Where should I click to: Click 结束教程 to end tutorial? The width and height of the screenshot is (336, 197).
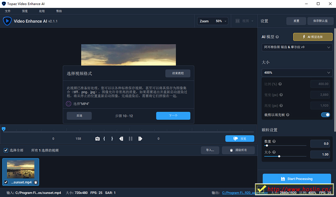pos(178,73)
